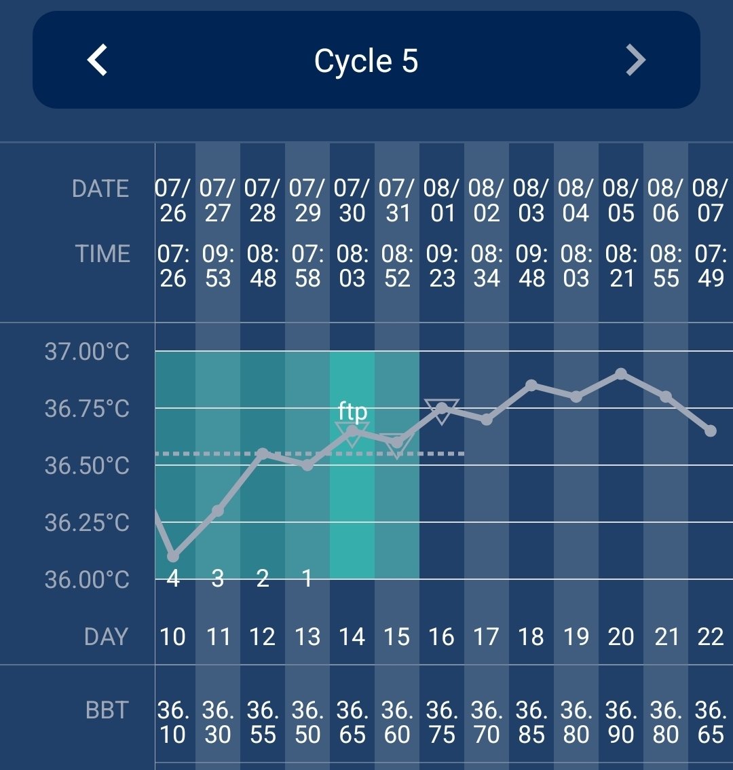733x770 pixels.
Task: Tap the Cycle 5 title
Action: [x=366, y=61]
